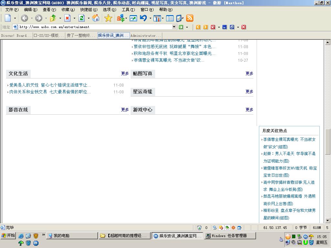The height and width of the screenshot is (248, 331).
Task: Open article 爱美是人的天性 留心七个错误生活细节
Action: point(50,85)
